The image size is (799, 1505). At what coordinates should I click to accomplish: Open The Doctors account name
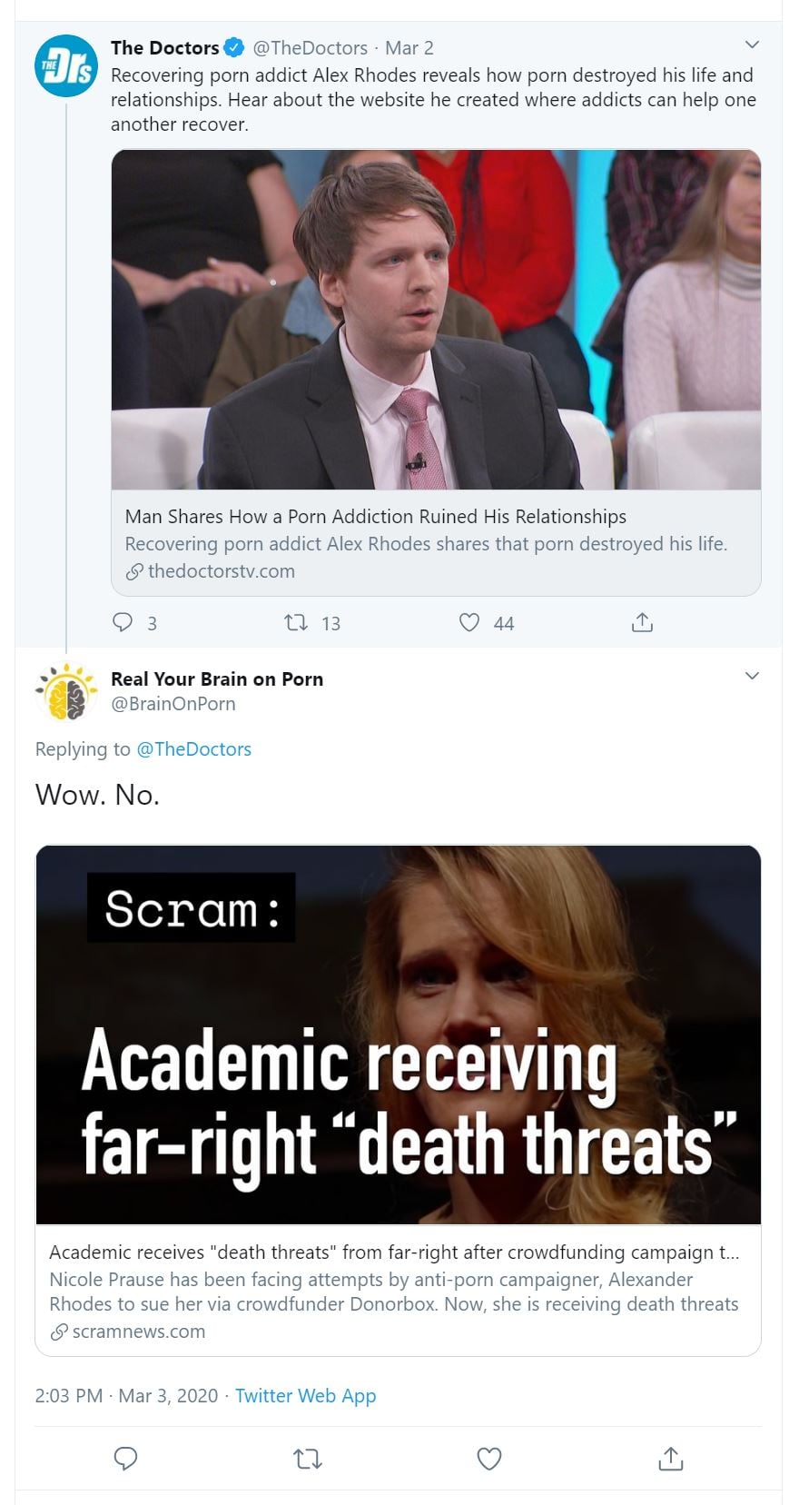[x=164, y=47]
